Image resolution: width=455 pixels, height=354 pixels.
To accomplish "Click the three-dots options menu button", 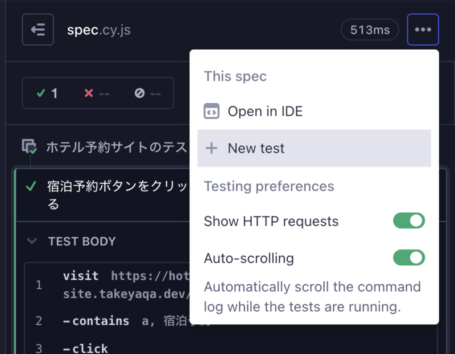I will pyautogui.click(x=423, y=30).
